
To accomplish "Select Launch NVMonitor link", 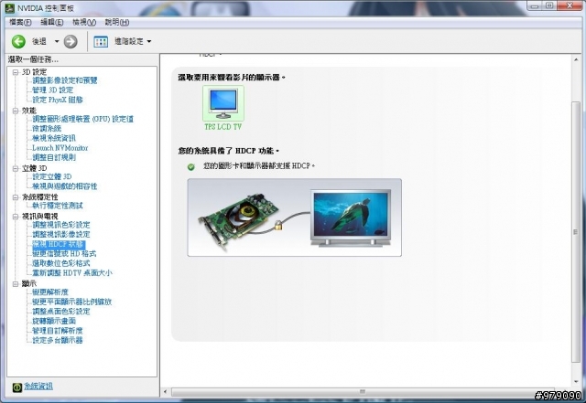I will tap(60, 148).
